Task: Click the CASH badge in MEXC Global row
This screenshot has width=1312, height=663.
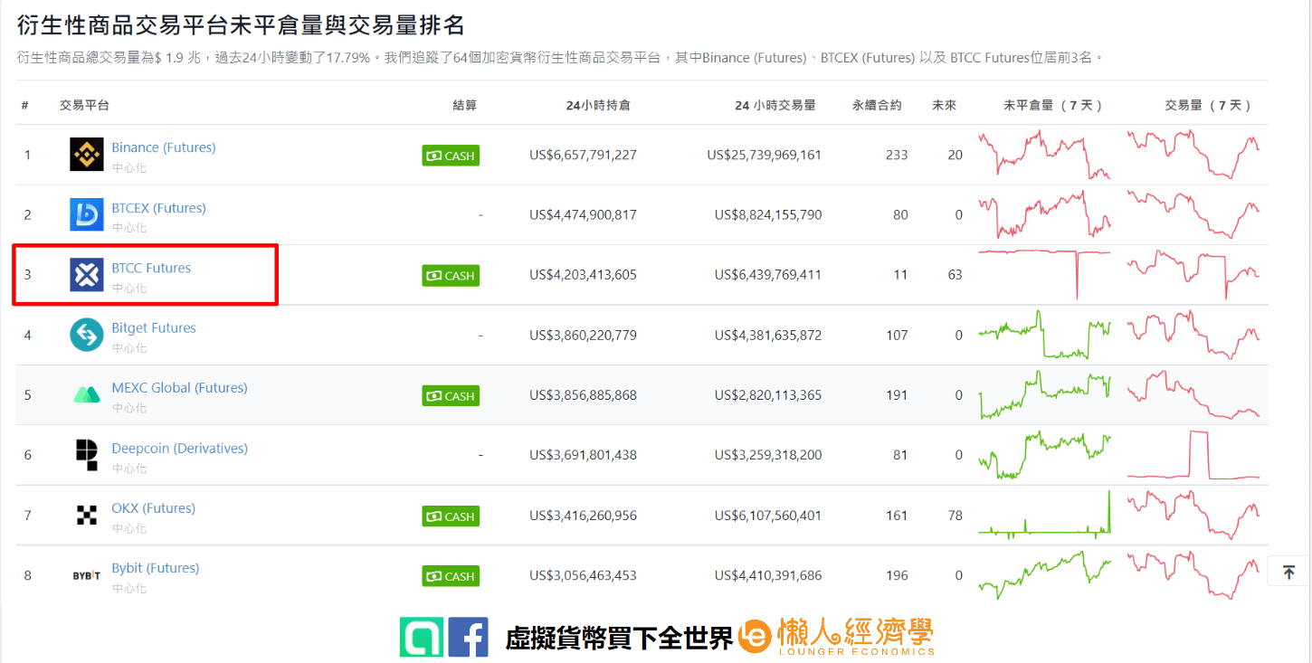Action: click(451, 395)
